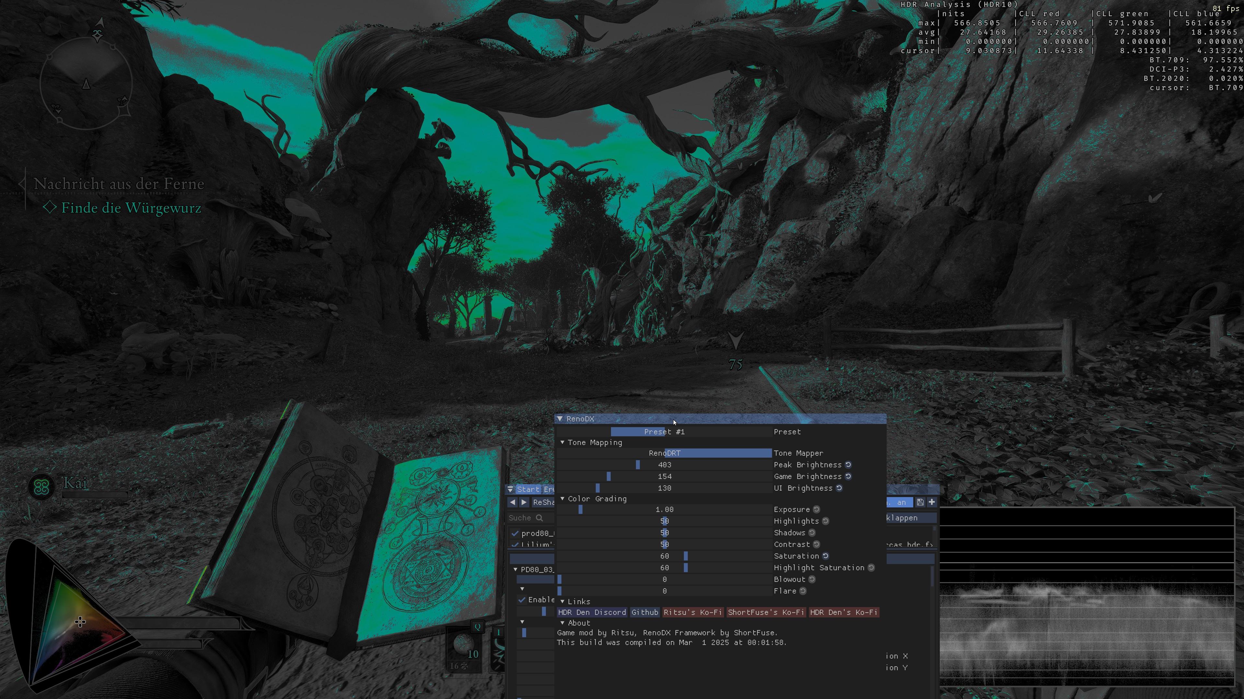Click the Contrast slider showing 50
This screenshot has width=1244, height=699.
664,544
